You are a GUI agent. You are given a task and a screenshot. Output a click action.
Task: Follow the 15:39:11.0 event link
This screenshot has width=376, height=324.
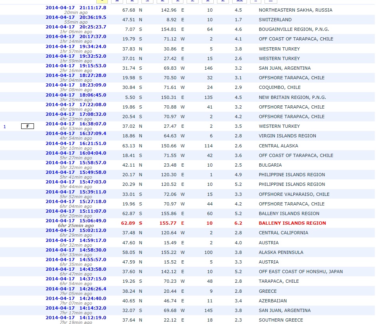tap(76, 192)
